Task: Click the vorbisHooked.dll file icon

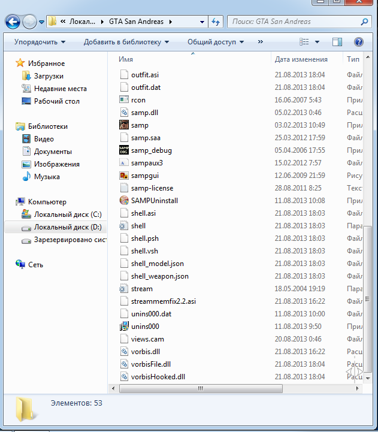Action: 124,377
